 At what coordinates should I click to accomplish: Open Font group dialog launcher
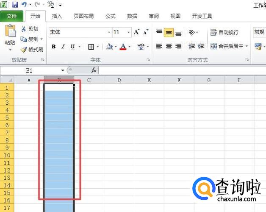pos(148,60)
